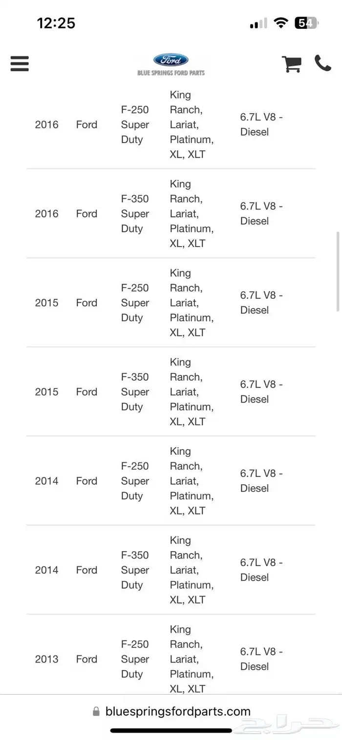Click the Blue Springs Ford Parts text
The height and width of the screenshot is (740, 342).
(171, 73)
